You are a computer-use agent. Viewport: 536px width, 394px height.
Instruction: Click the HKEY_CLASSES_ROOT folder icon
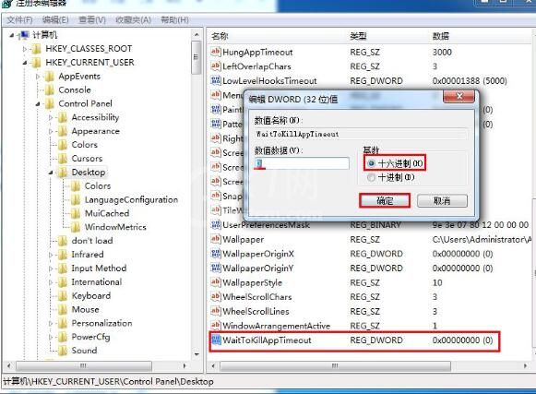coord(36,49)
